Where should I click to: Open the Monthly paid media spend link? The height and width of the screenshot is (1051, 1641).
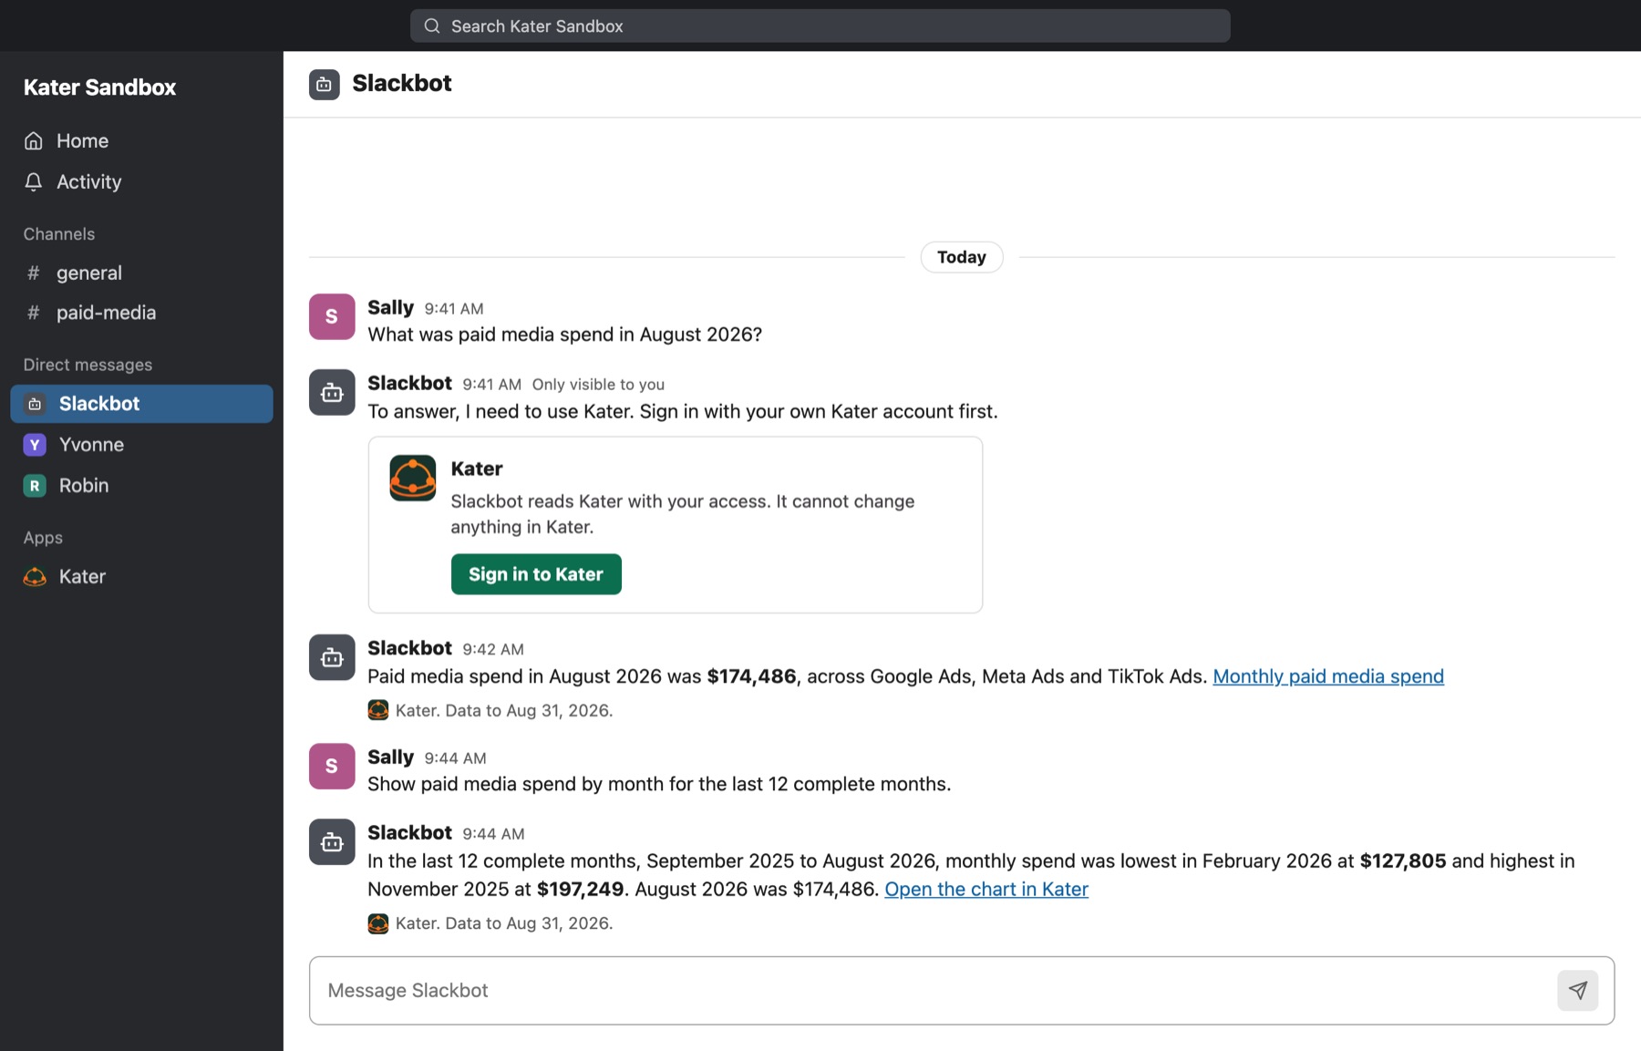coord(1328,676)
